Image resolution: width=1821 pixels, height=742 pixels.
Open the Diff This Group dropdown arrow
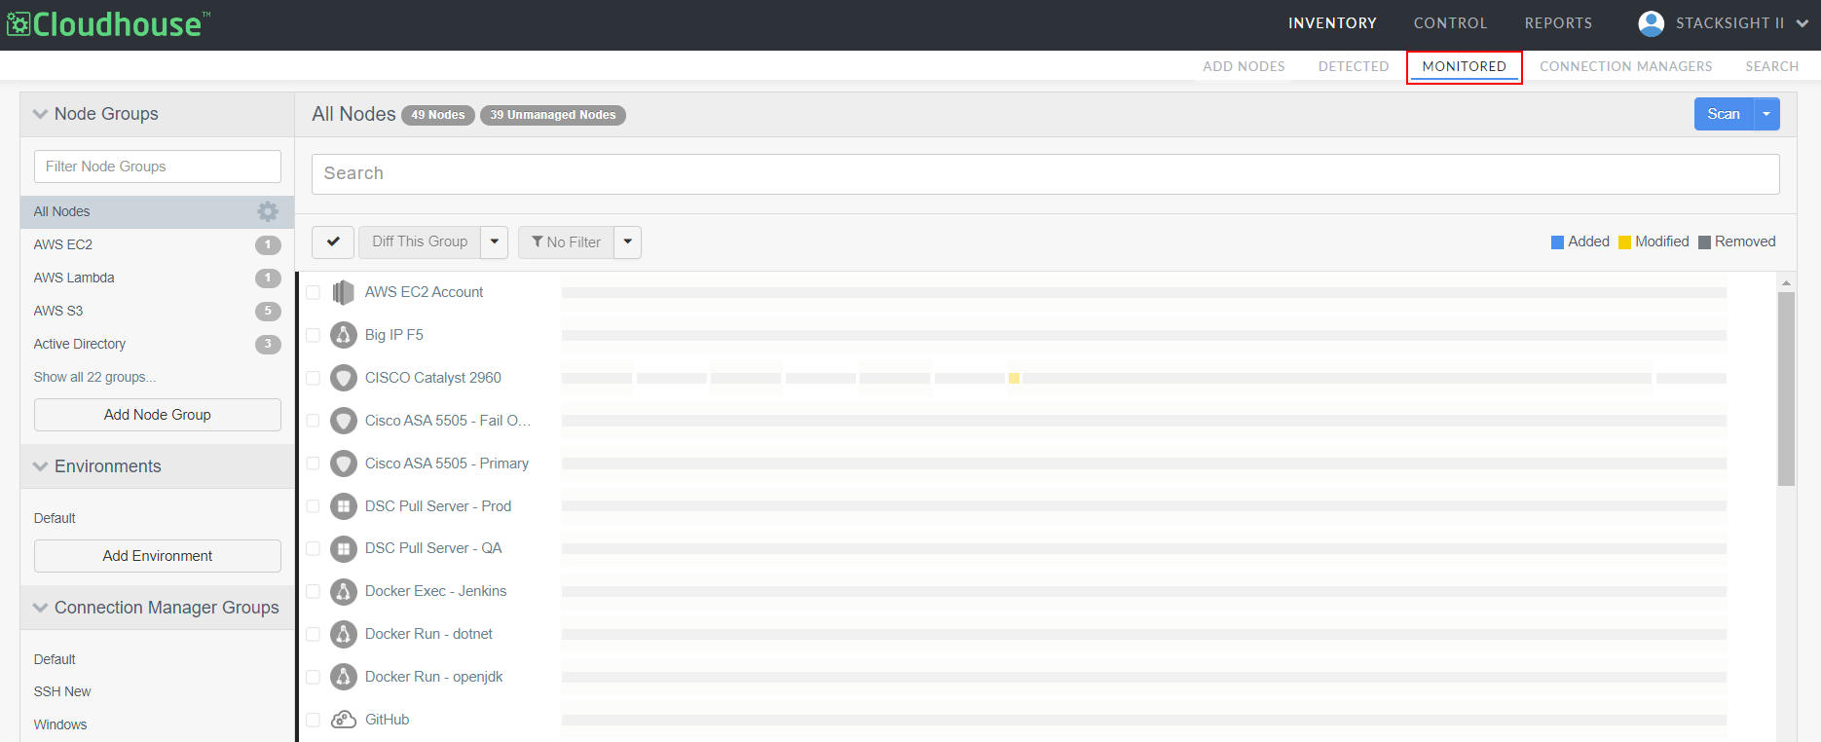[495, 241]
